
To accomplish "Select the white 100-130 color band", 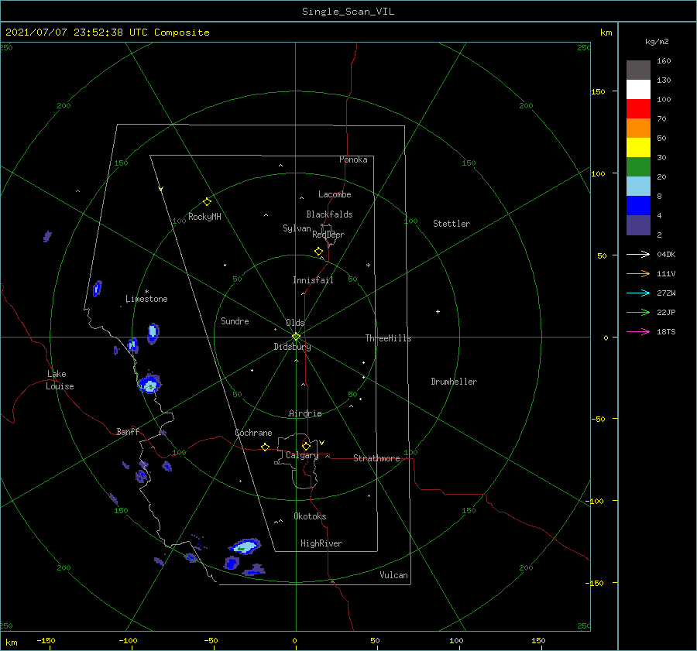I will tap(638, 90).
